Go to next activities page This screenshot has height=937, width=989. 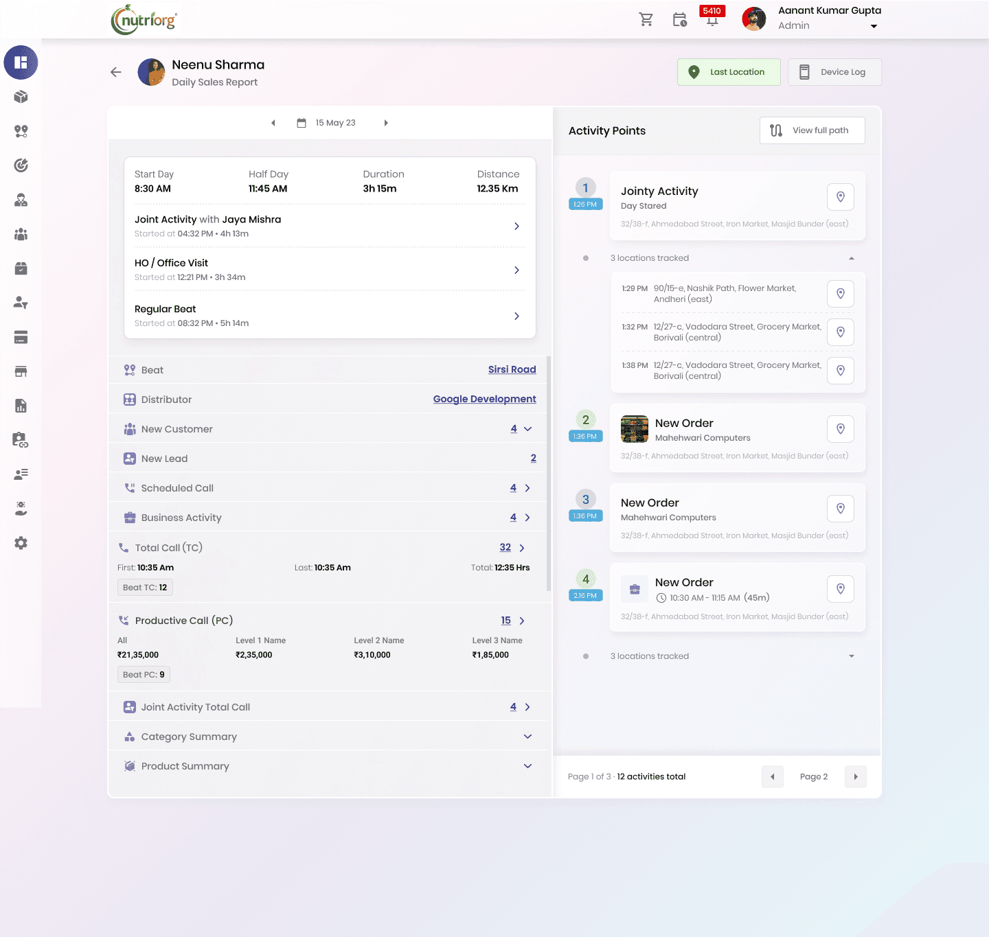click(x=856, y=777)
